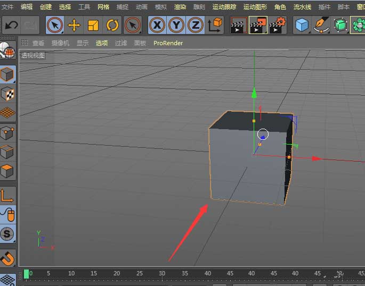Open the 脚本 menu
The height and width of the screenshot is (286, 365).
344,7
